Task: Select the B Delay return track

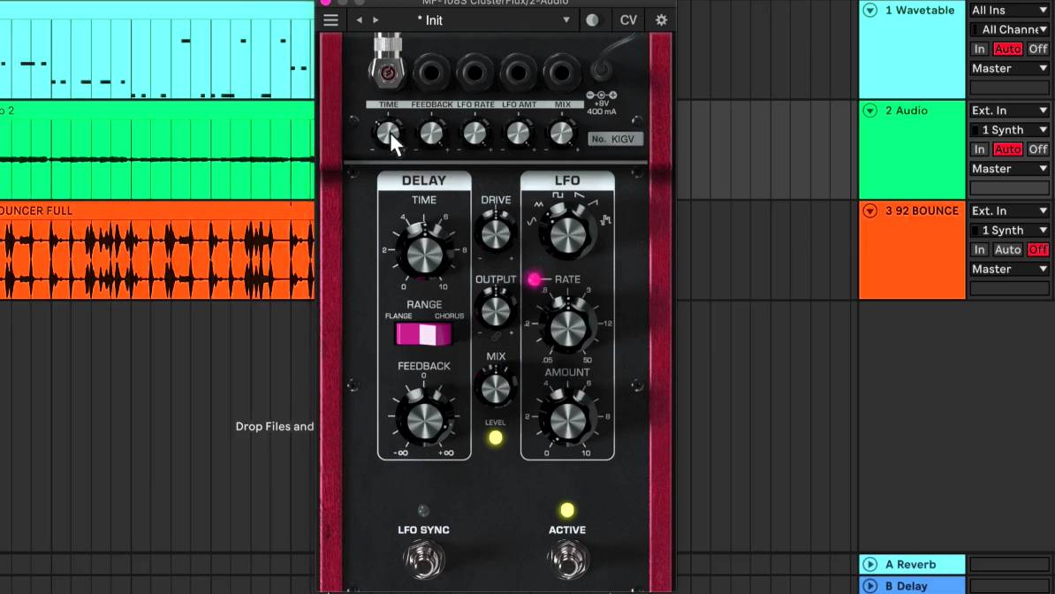Action: [912, 585]
